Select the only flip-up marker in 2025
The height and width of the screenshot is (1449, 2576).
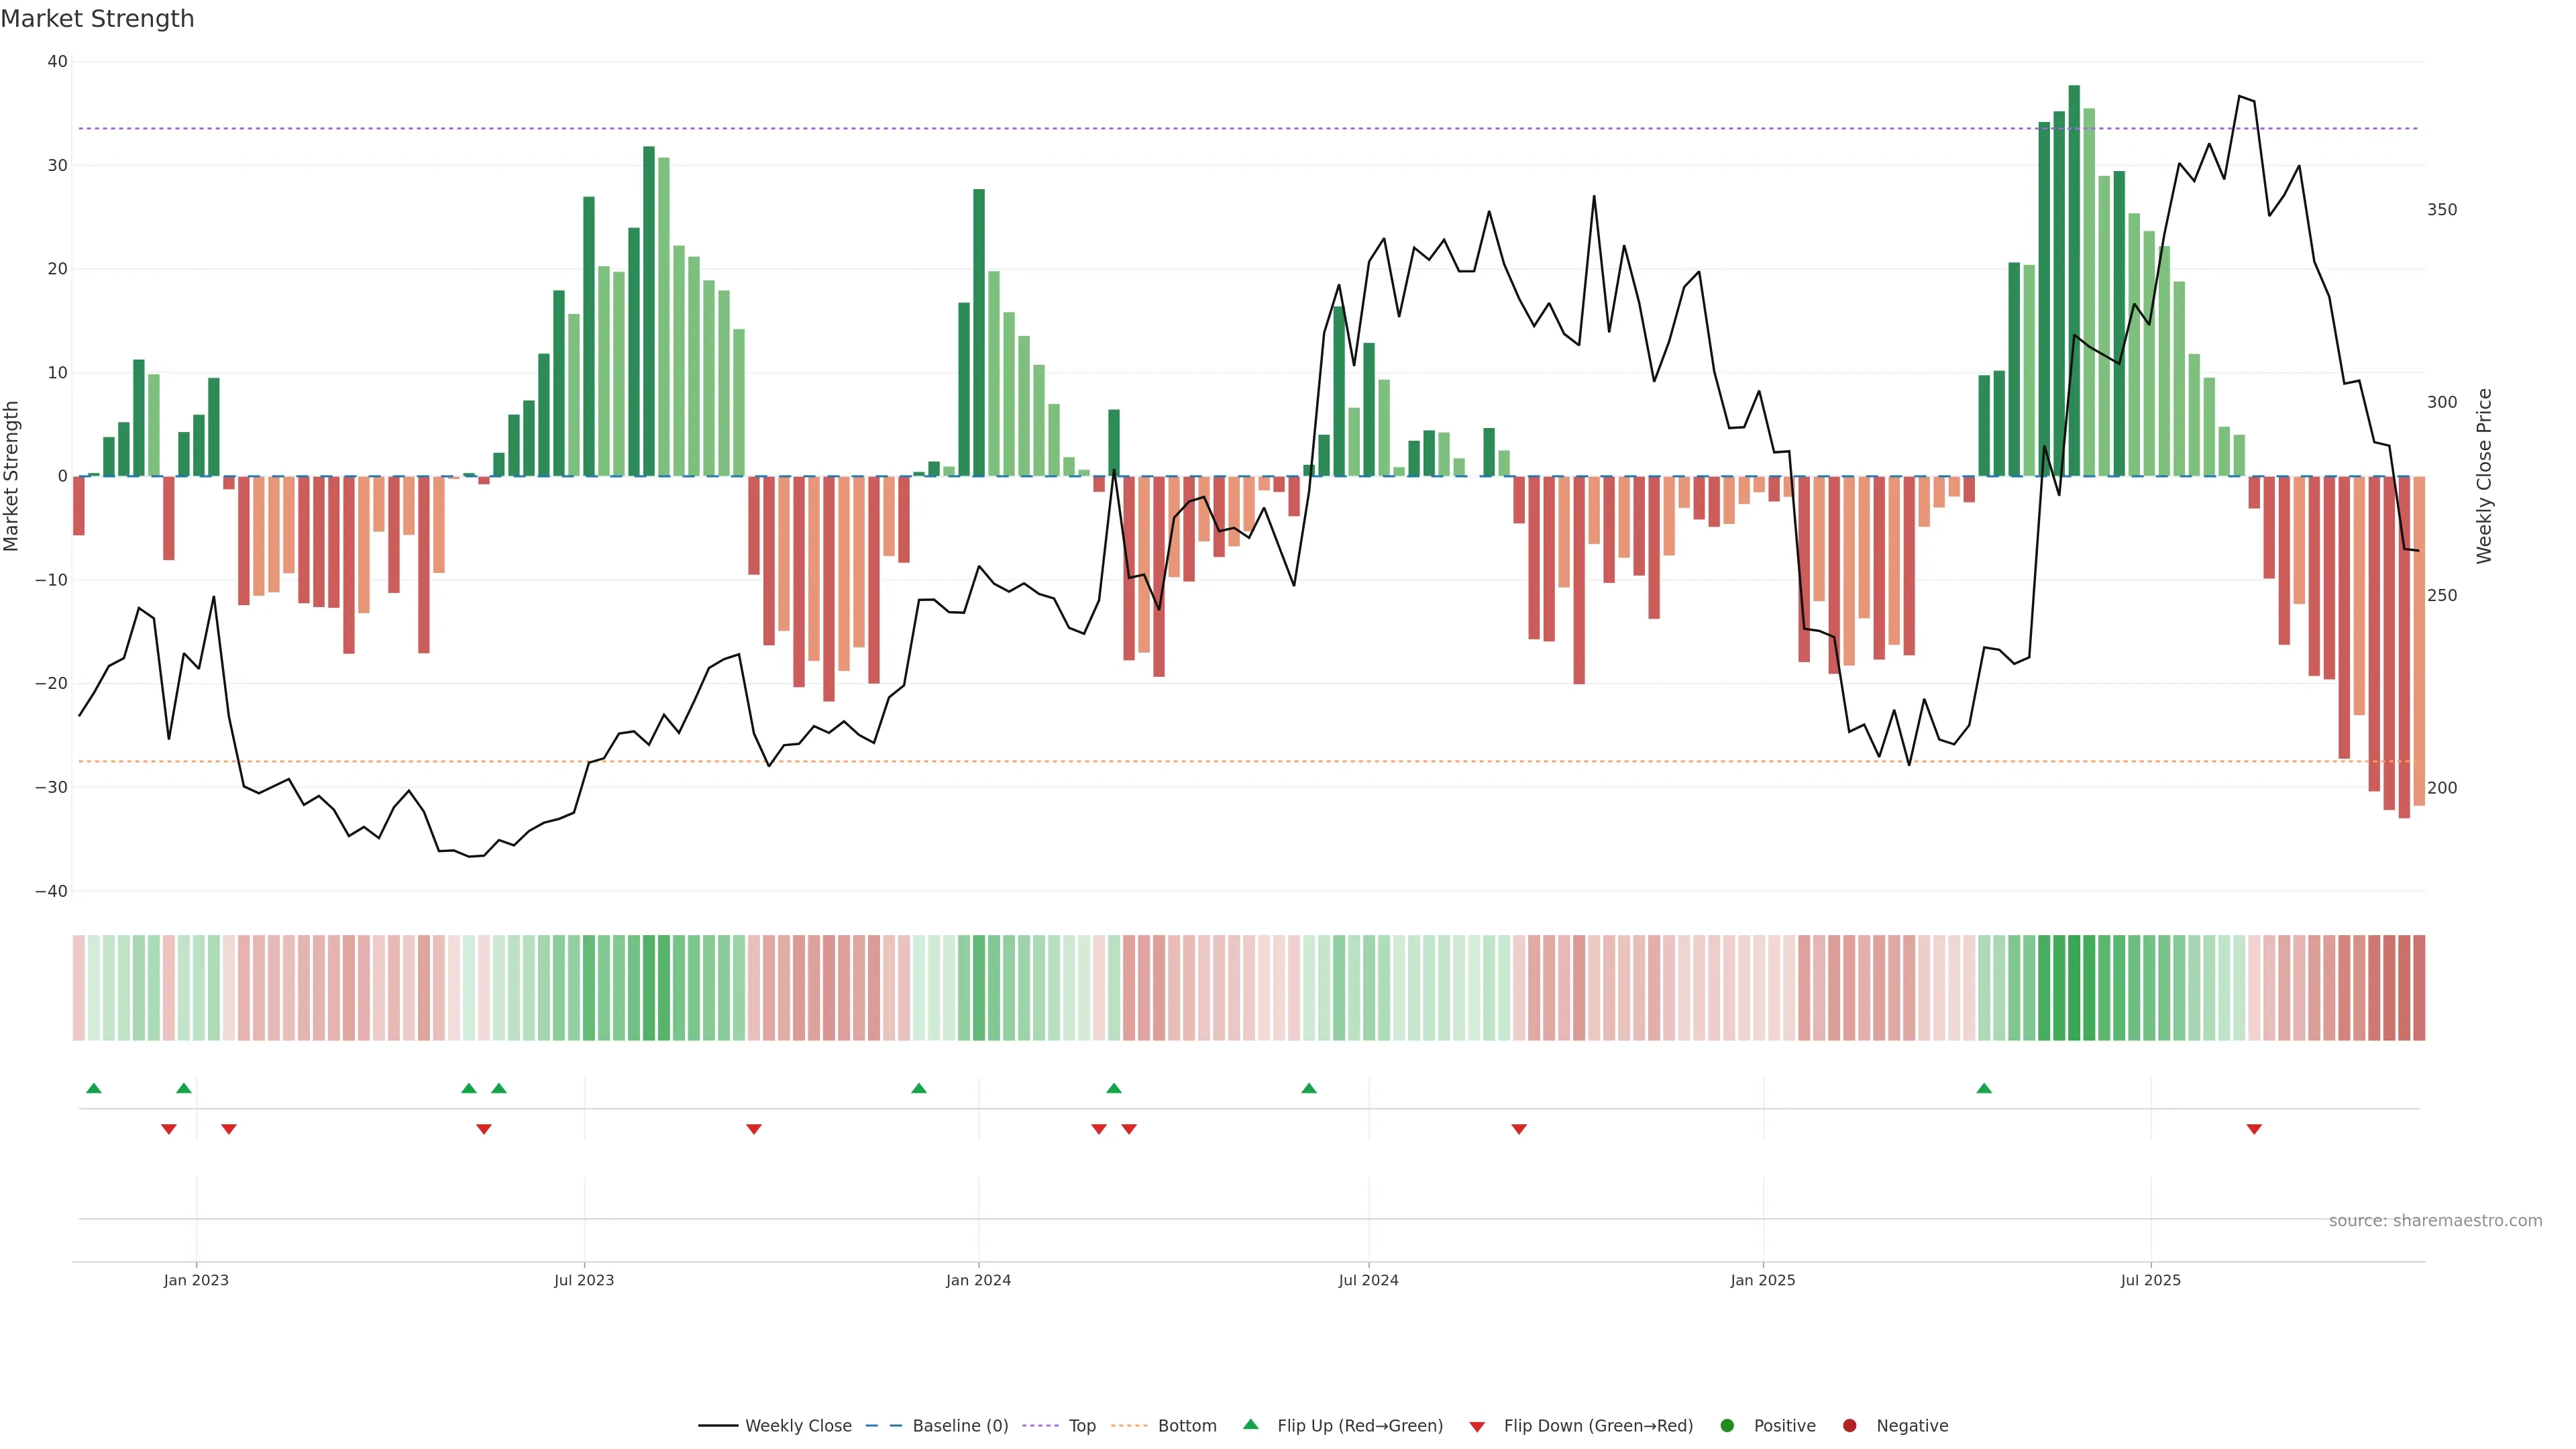click(x=1984, y=1088)
